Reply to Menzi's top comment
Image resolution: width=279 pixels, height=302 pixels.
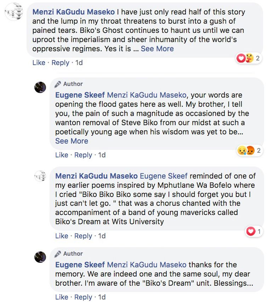[61, 63]
